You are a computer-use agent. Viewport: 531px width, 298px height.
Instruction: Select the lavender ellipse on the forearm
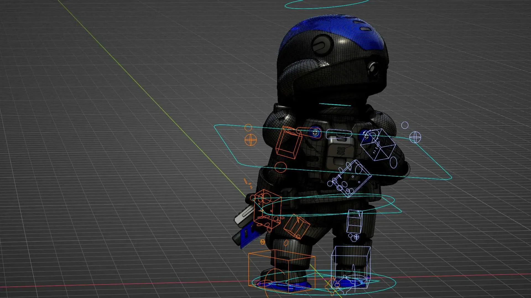(394, 162)
